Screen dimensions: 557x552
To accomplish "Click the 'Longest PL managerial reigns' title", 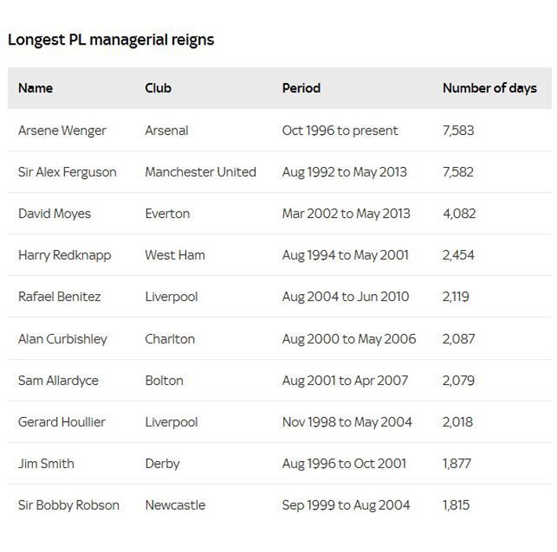I will [x=111, y=40].
